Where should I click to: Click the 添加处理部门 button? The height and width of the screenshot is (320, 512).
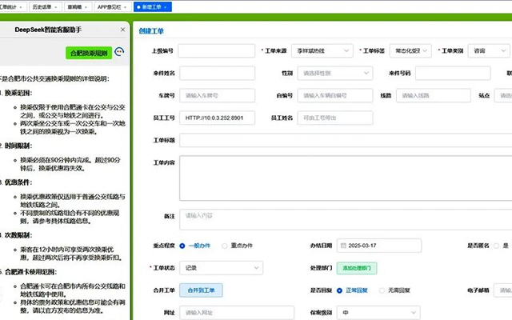pos(354,268)
